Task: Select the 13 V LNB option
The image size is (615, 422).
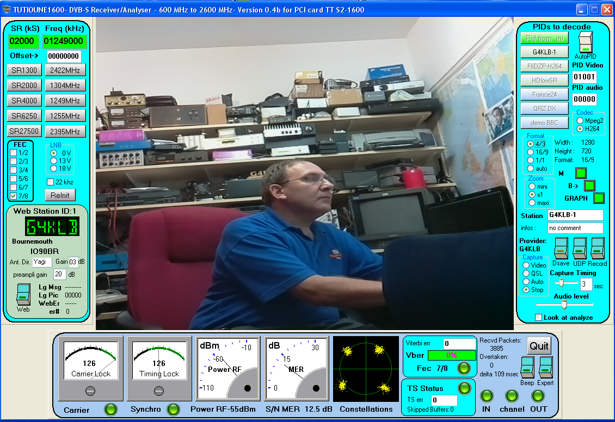Action: [x=53, y=161]
